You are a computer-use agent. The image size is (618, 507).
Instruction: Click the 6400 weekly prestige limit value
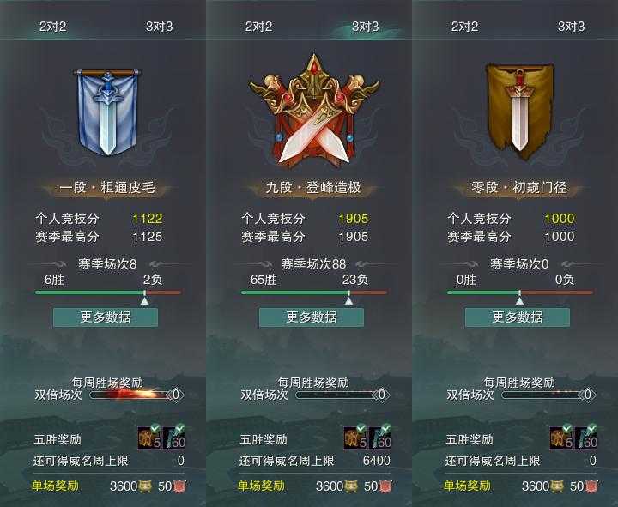point(377,461)
